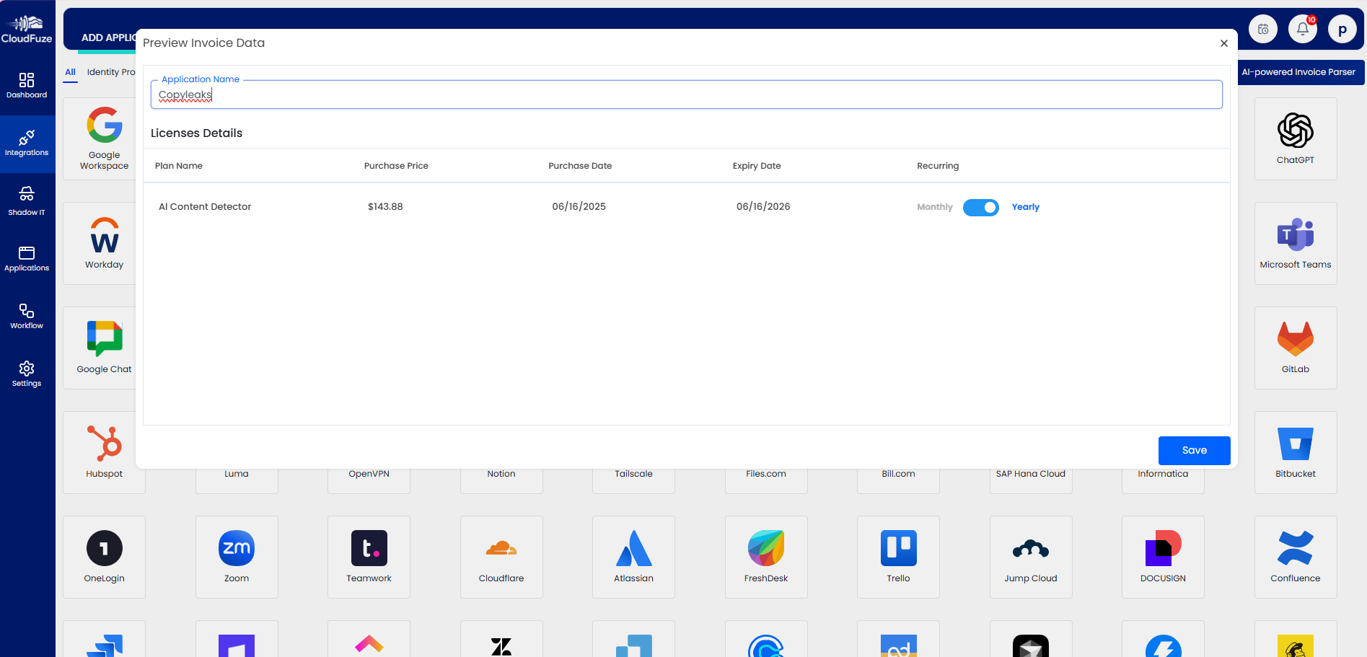Open the profile avatar menu

coord(1342,28)
